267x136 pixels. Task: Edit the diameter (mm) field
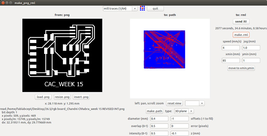(x=159, y=119)
